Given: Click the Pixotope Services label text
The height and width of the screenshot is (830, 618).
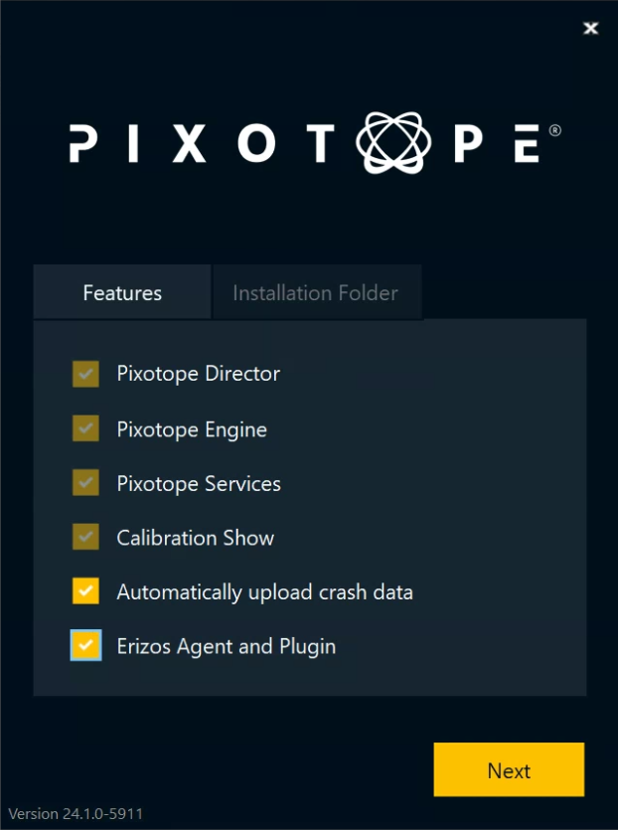Looking at the screenshot, I should [x=199, y=484].
